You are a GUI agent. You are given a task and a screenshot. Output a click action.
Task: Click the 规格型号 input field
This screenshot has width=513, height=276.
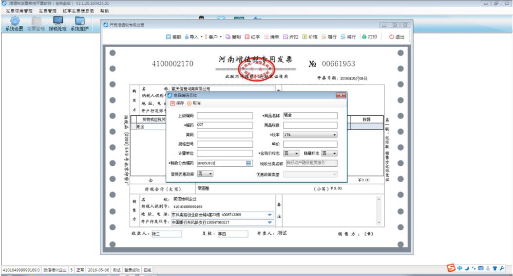[x=225, y=144]
